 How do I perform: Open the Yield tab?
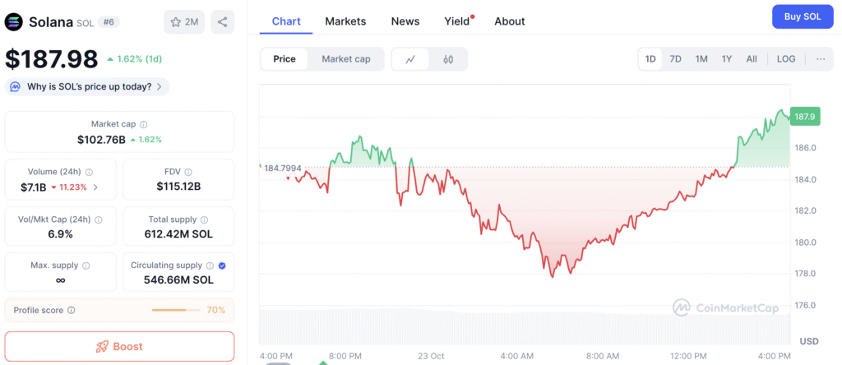(456, 21)
